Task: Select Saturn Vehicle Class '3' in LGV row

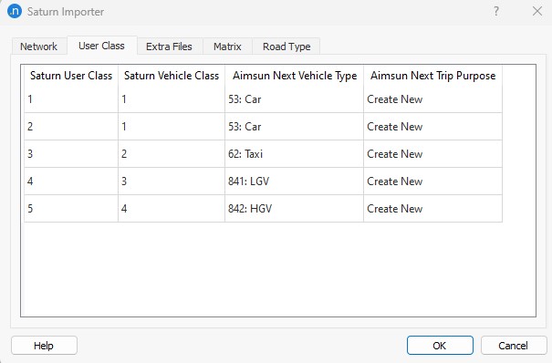Action: [x=172, y=181]
